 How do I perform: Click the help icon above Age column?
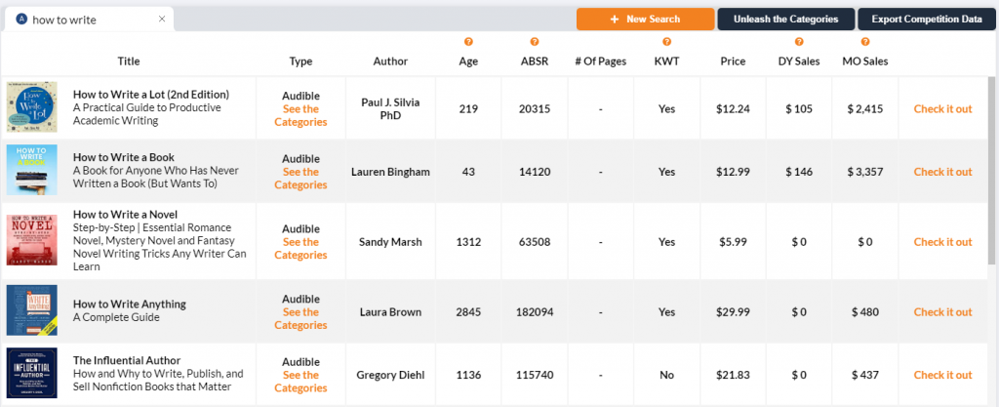click(468, 42)
